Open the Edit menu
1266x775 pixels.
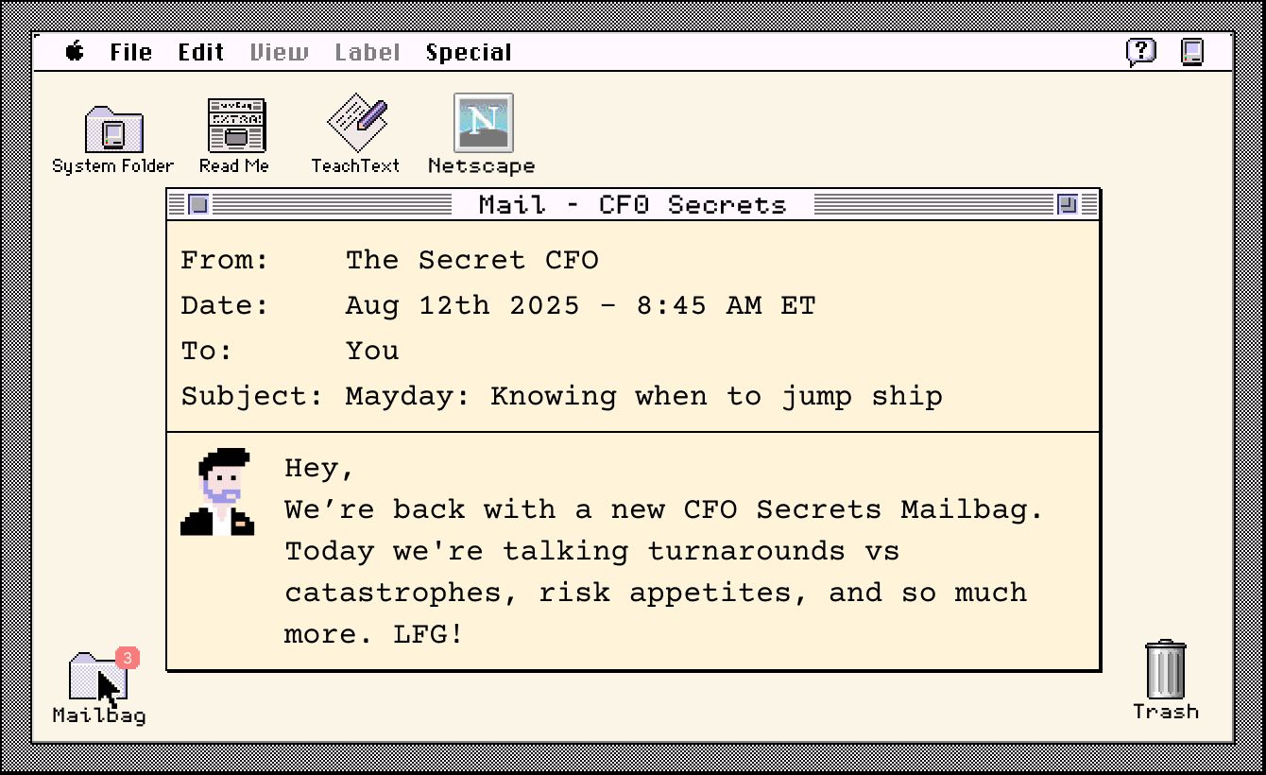pyautogui.click(x=201, y=52)
